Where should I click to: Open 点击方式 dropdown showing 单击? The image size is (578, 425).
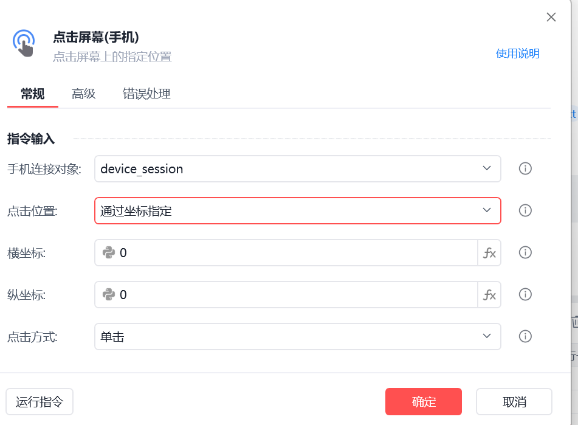297,337
